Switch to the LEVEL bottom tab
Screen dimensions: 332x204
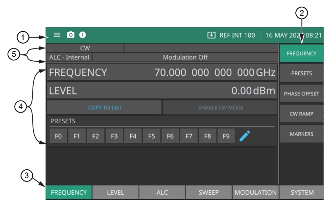click(116, 192)
